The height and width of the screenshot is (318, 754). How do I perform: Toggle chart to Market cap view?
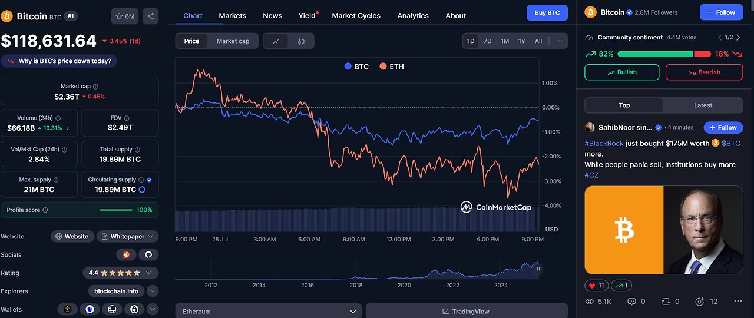click(x=233, y=41)
